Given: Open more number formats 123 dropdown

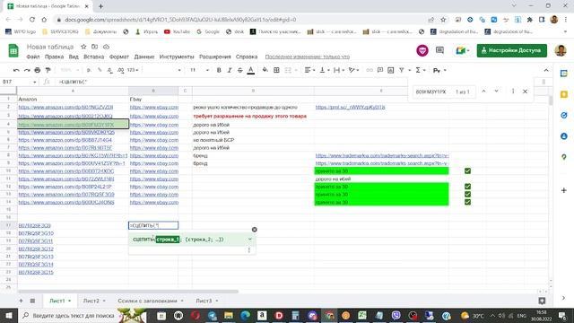Looking at the screenshot, I should [x=133, y=70].
